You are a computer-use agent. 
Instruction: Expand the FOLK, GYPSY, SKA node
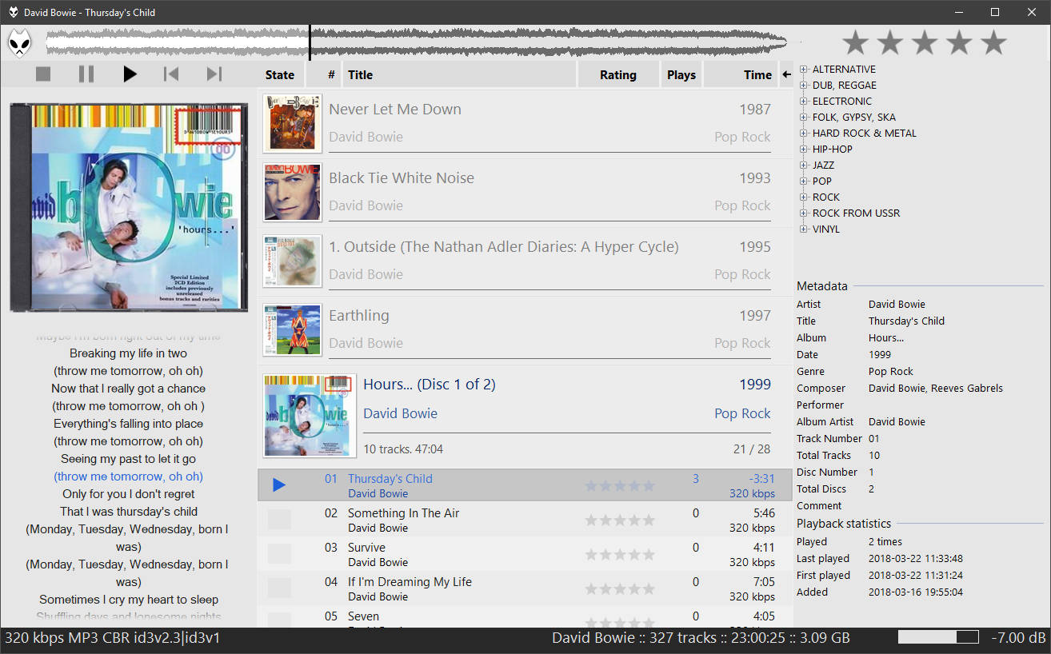point(804,118)
